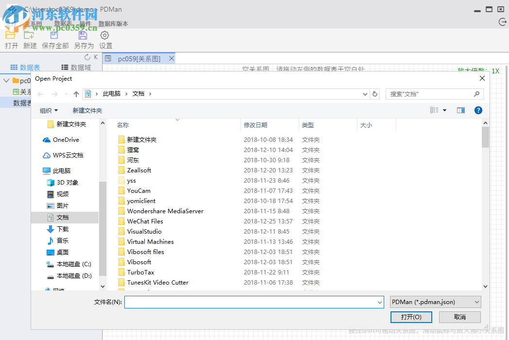Open the PDMan (*.pdman.json) file type dropdown
Viewport: 509px width, 340px height.
[435, 302]
